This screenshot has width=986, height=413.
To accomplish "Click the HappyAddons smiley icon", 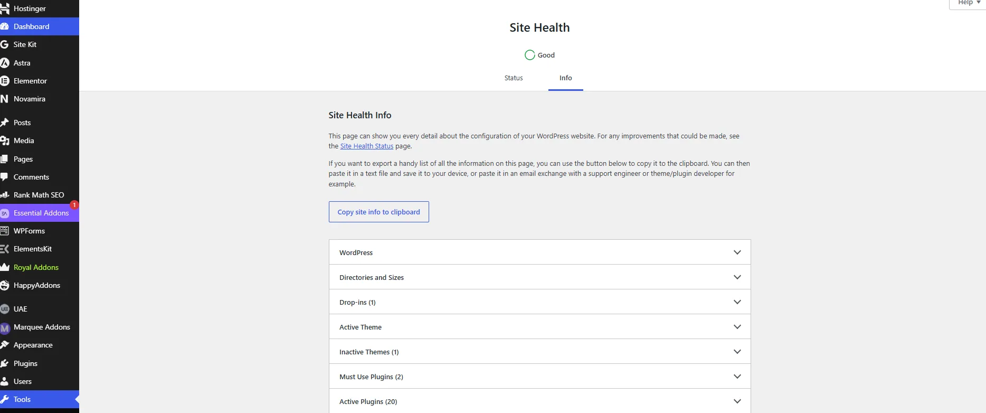I will pyautogui.click(x=5, y=285).
